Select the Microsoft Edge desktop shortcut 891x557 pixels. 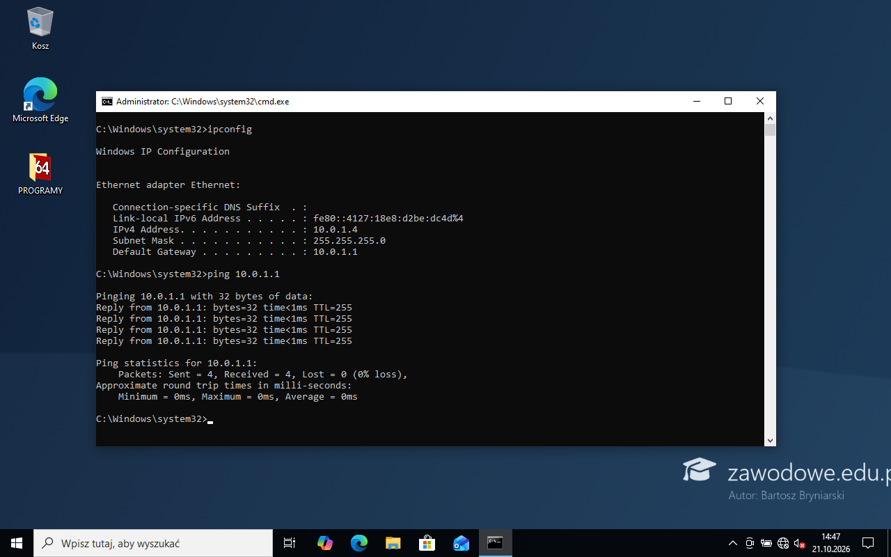pyautogui.click(x=40, y=100)
